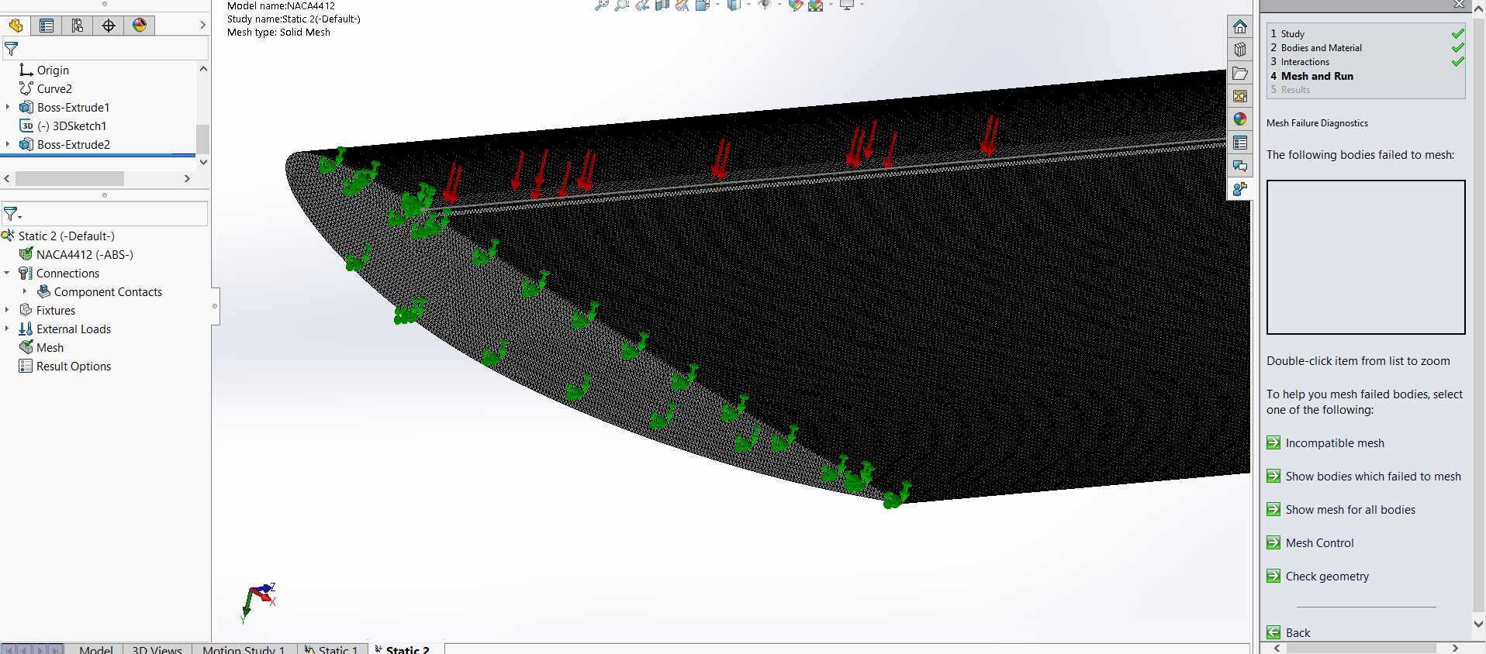
Task: Open the File Explorer task pane icon
Action: point(1239,74)
